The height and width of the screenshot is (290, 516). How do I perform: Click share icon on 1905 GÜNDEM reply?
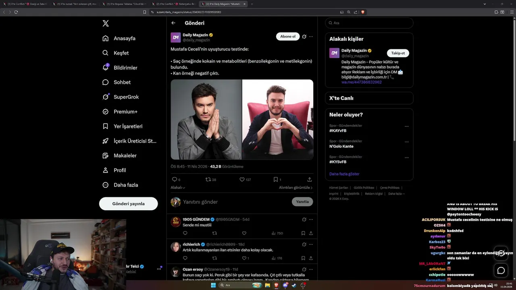[311, 233]
